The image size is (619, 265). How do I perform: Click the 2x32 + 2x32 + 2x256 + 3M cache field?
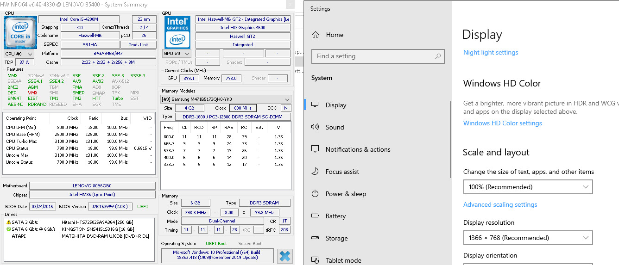pyautogui.click(x=108, y=62)
